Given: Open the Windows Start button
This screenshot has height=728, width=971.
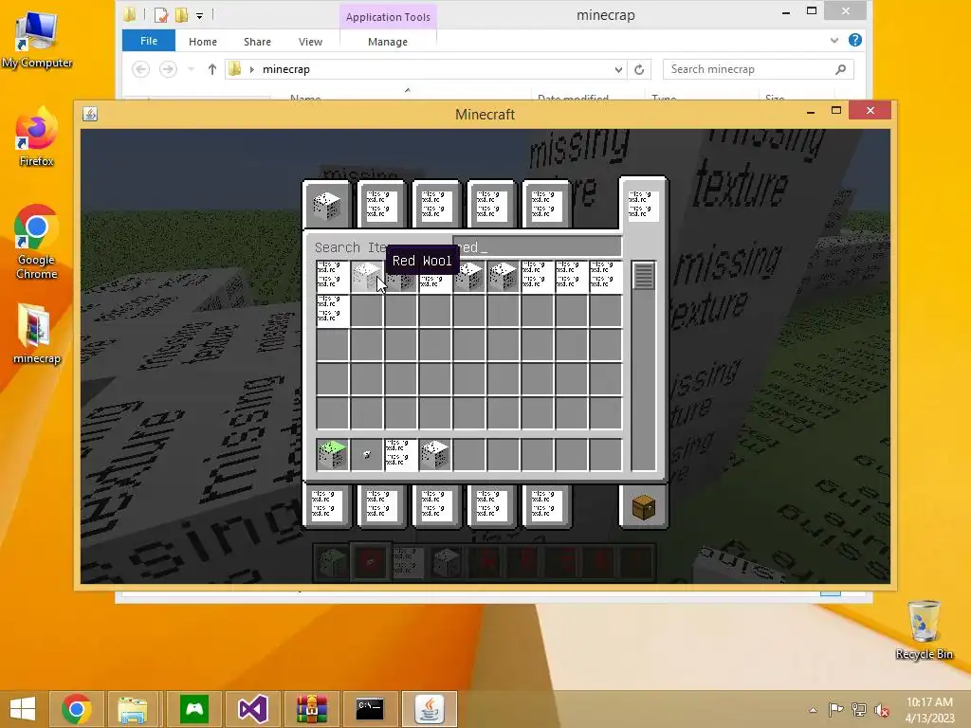Looking at the screenshot, I should click(23, 709).
